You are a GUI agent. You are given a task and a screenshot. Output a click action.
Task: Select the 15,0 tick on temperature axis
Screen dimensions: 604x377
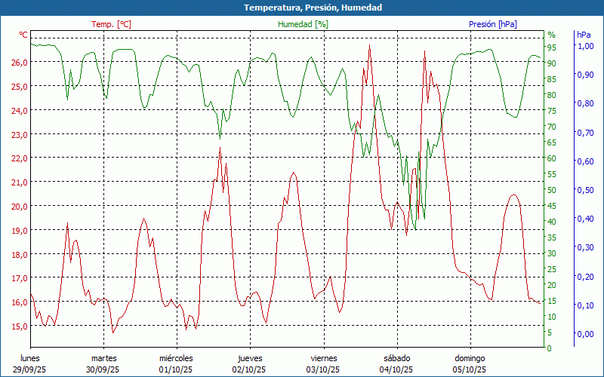tap(19, 326)
